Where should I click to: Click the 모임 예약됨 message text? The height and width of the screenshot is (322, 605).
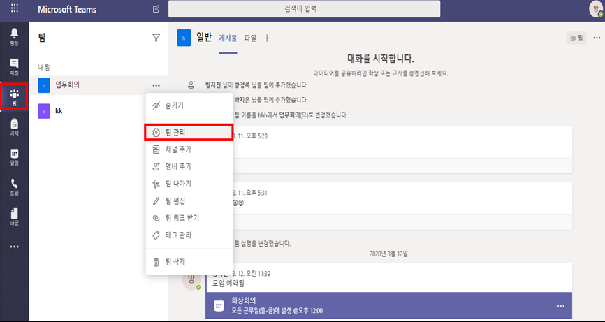(x=228, y=284)
